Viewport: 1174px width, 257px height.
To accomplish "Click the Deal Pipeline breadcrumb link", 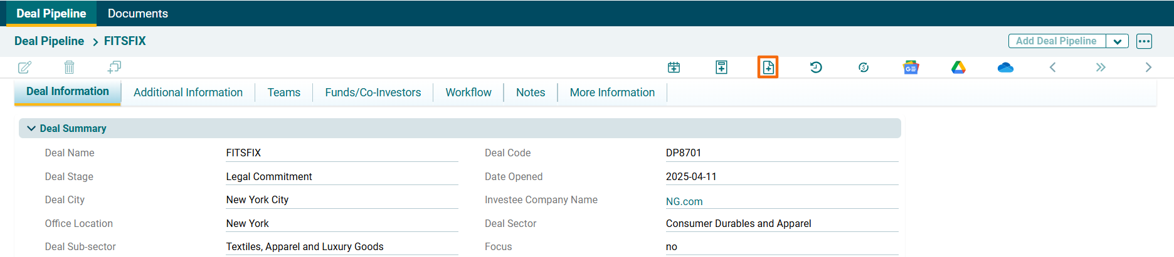I will pyautogui.click(x=49, y=41).
